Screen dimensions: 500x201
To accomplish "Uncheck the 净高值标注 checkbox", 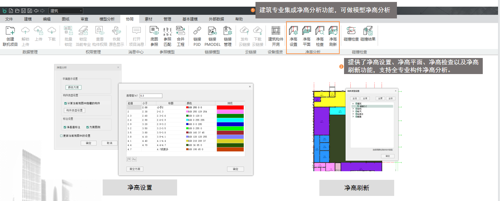I will [x=65, y=127].
